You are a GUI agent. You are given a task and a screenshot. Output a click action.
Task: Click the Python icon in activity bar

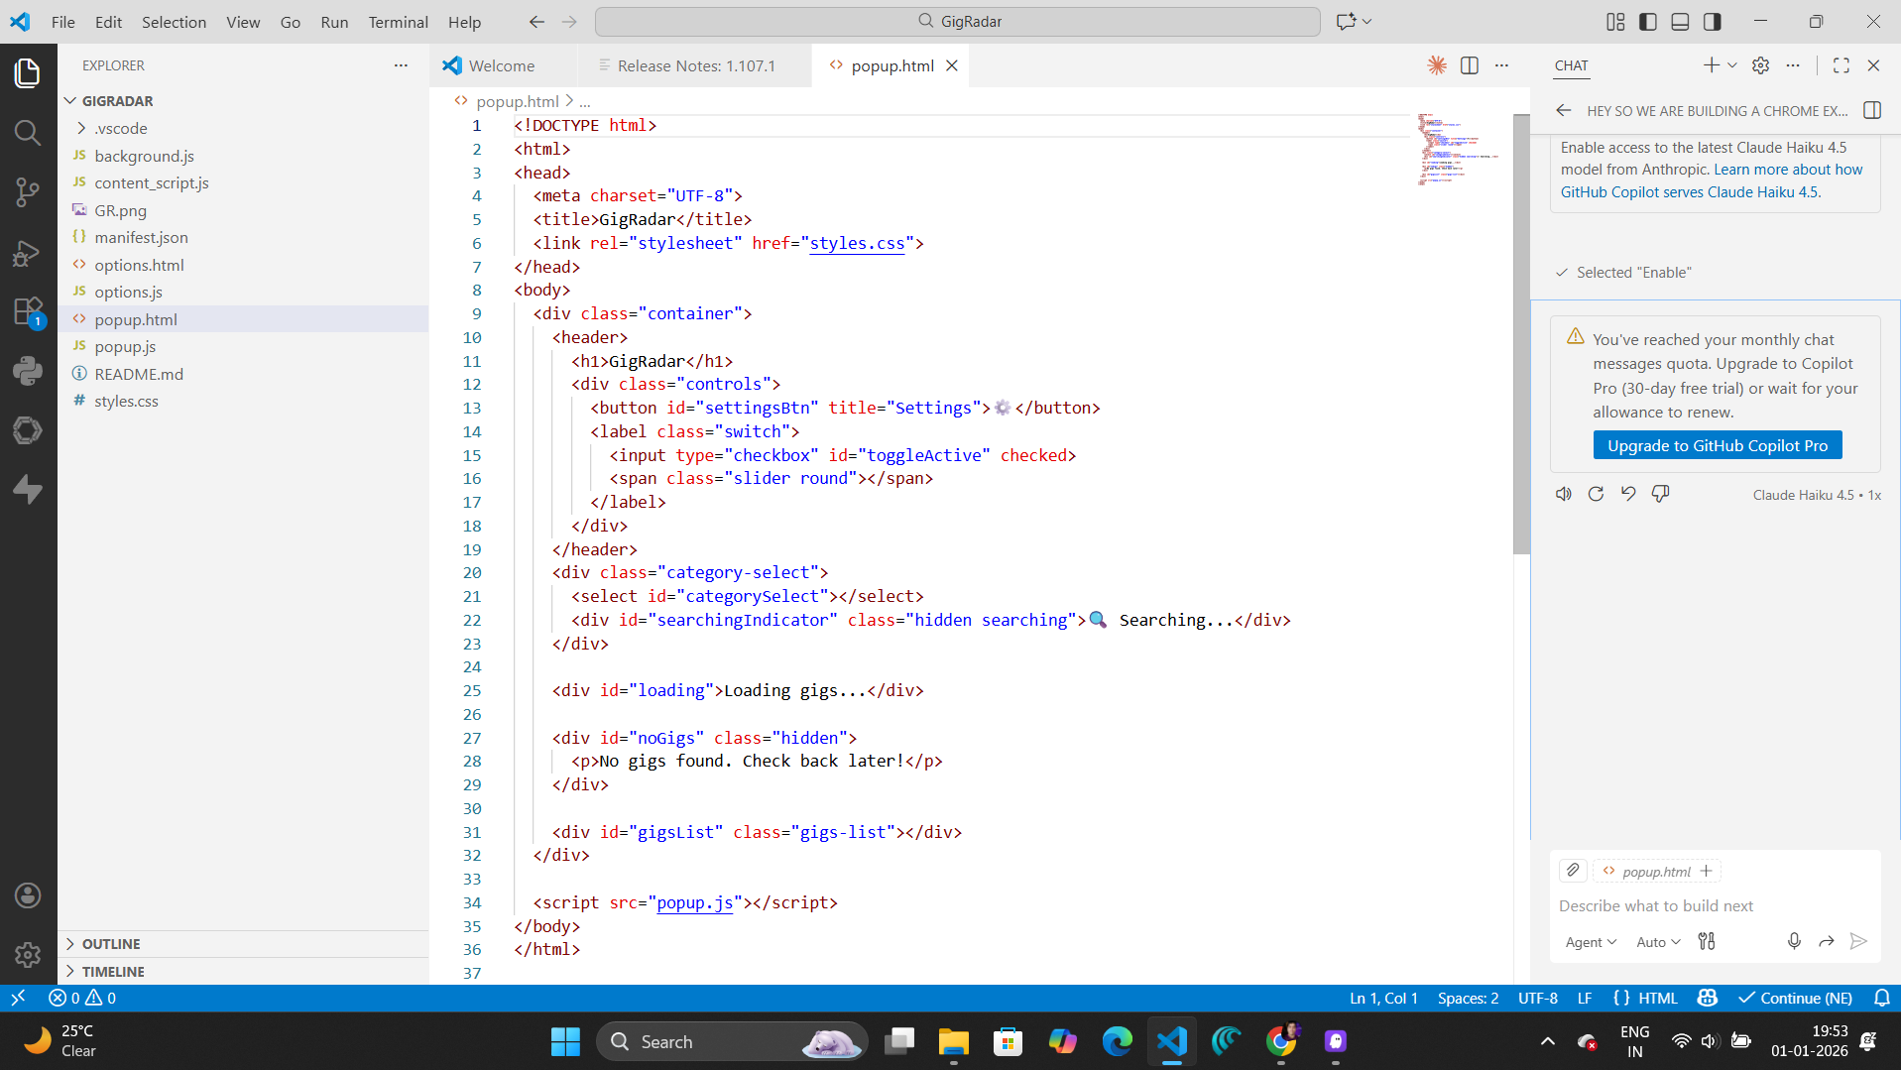point(28,371)
